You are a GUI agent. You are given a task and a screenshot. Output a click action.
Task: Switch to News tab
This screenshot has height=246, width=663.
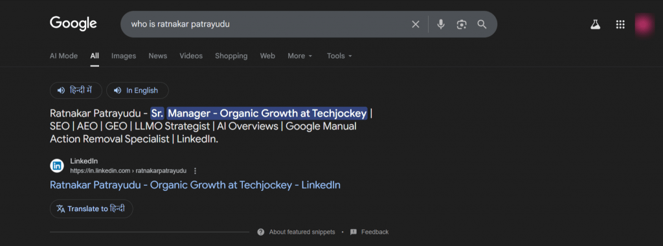click(158, 56)
